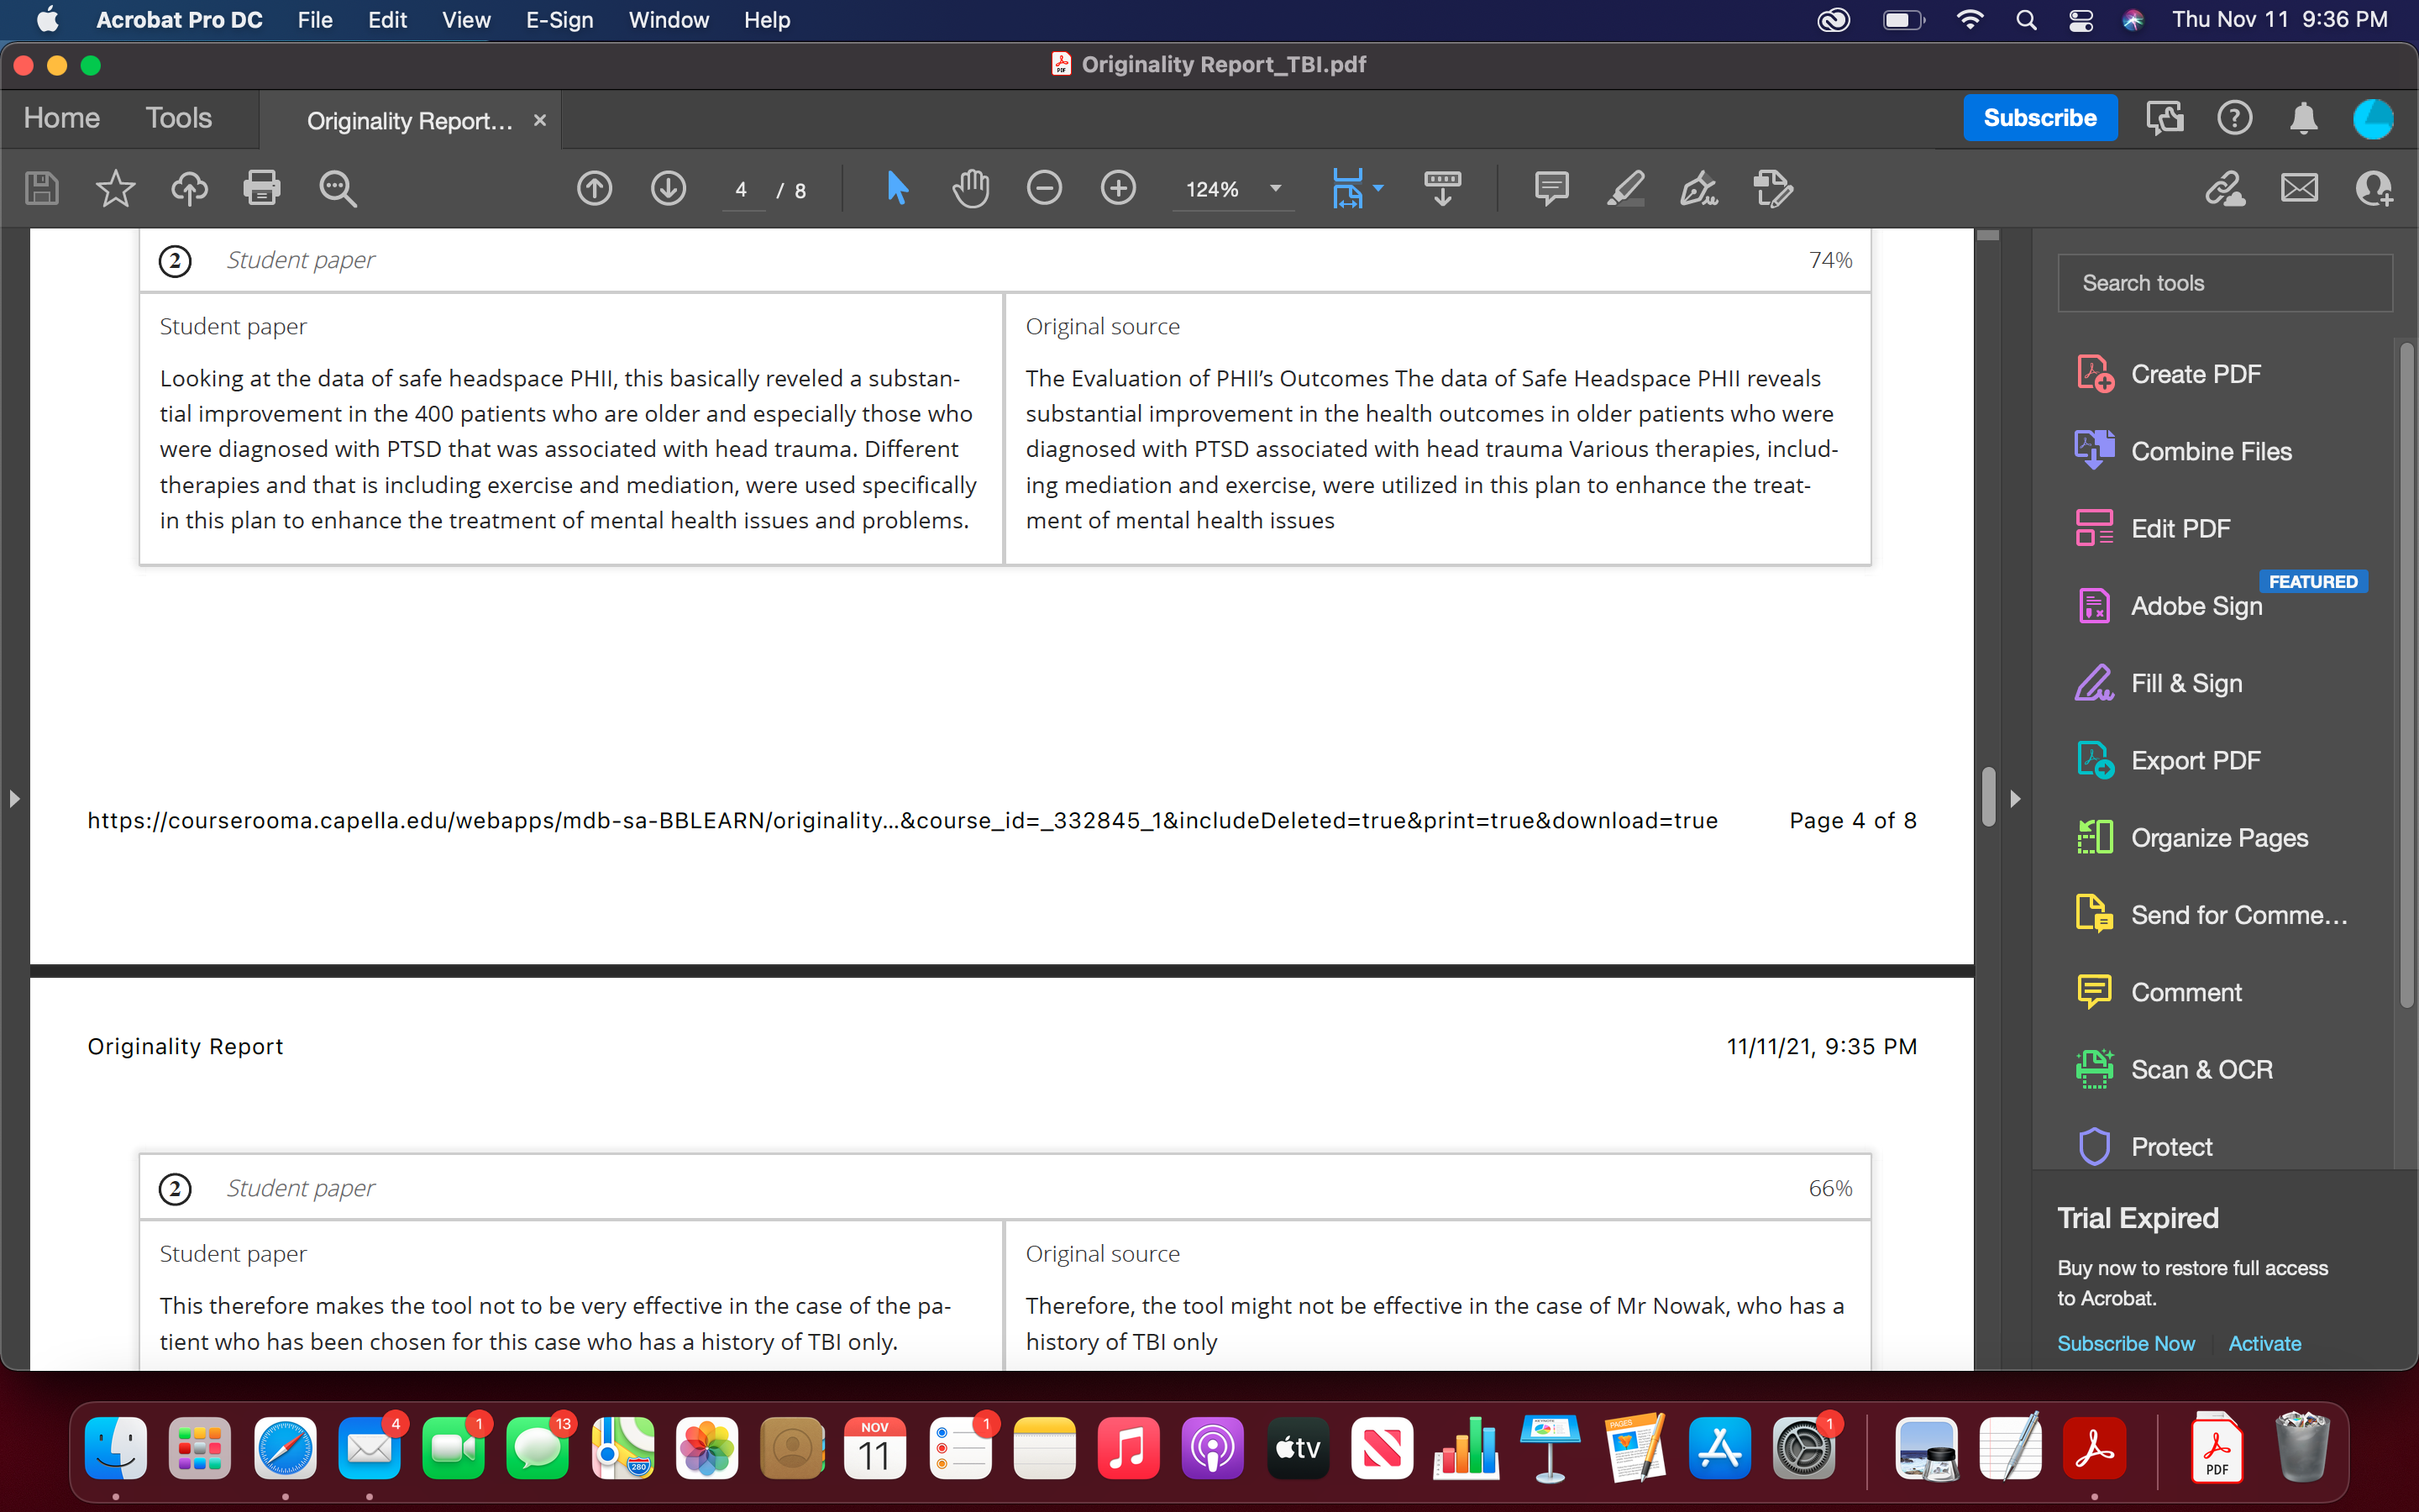
Task: Click the share with others icon
Action: click(x=2374, y=188)
